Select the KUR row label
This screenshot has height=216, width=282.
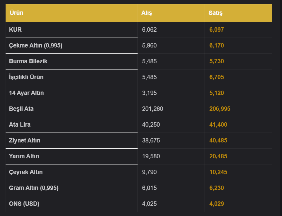pos(15,29)
